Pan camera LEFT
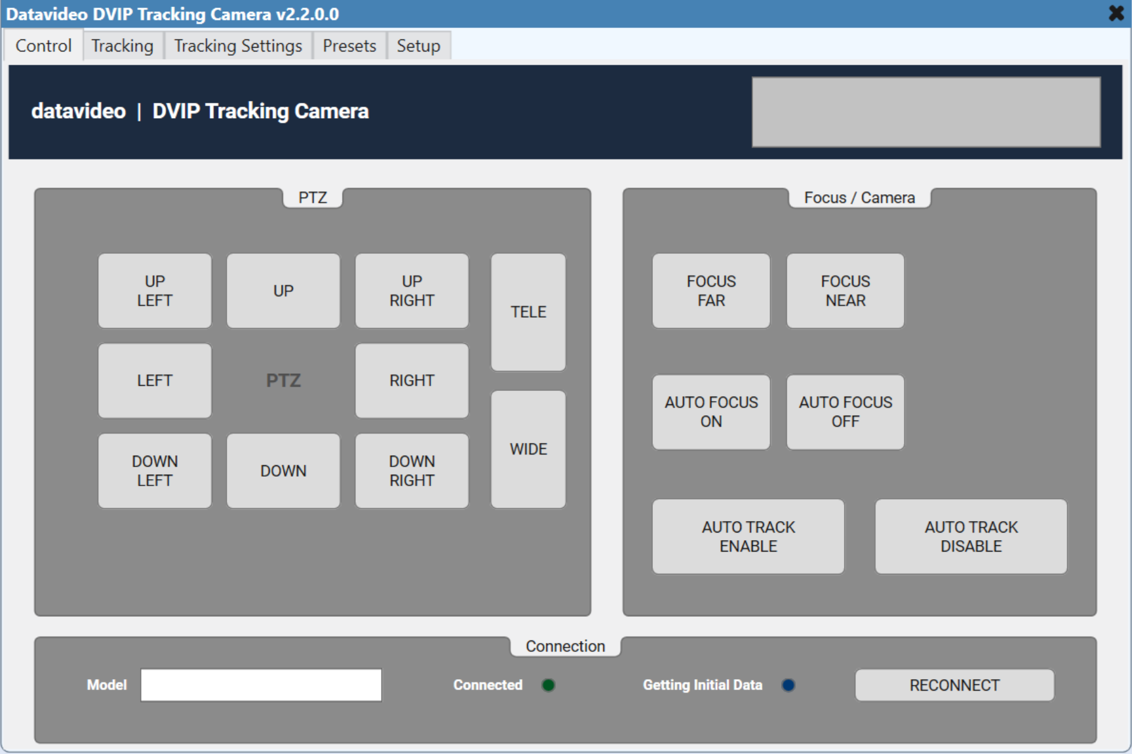Image resolution: width=1132 pixels, height=754 pixels. pos(155,381)
